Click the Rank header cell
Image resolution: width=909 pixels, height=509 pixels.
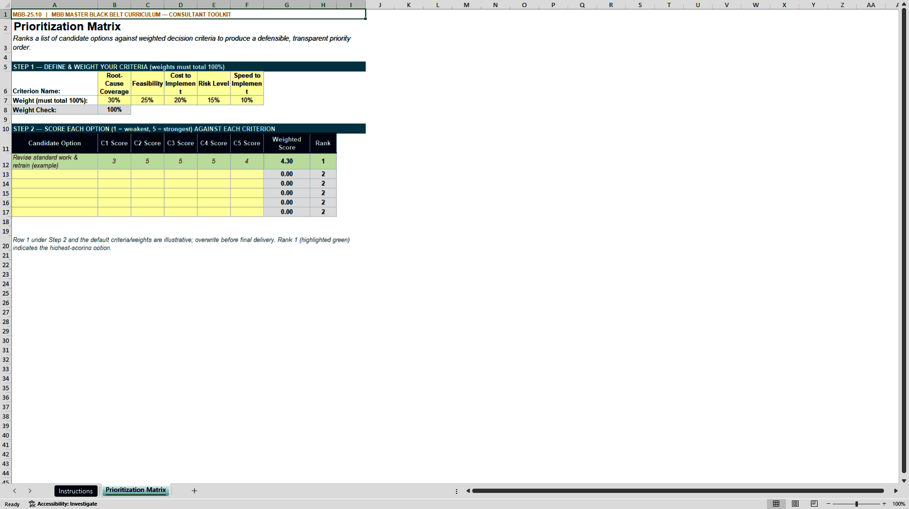[323, 143]
